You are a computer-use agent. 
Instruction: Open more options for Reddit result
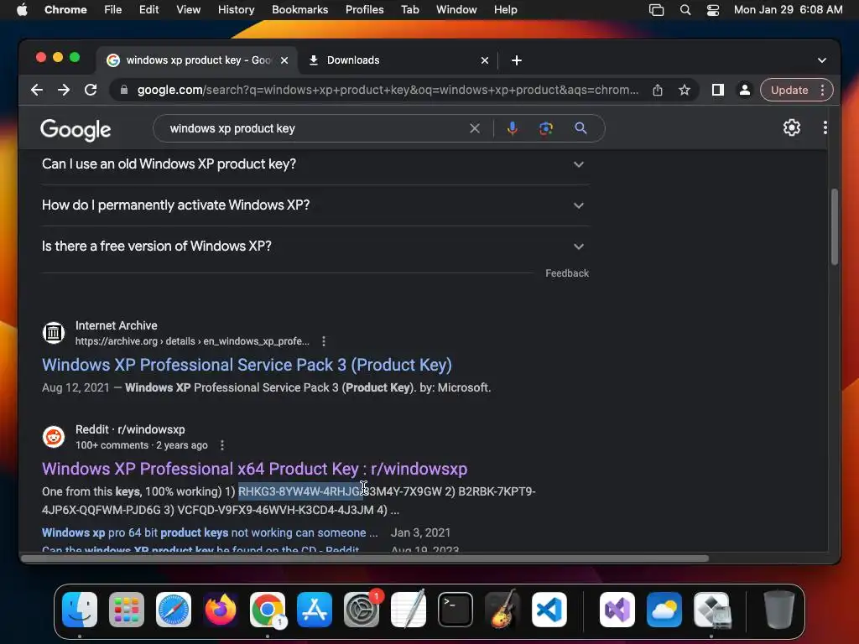pos(221,445)
